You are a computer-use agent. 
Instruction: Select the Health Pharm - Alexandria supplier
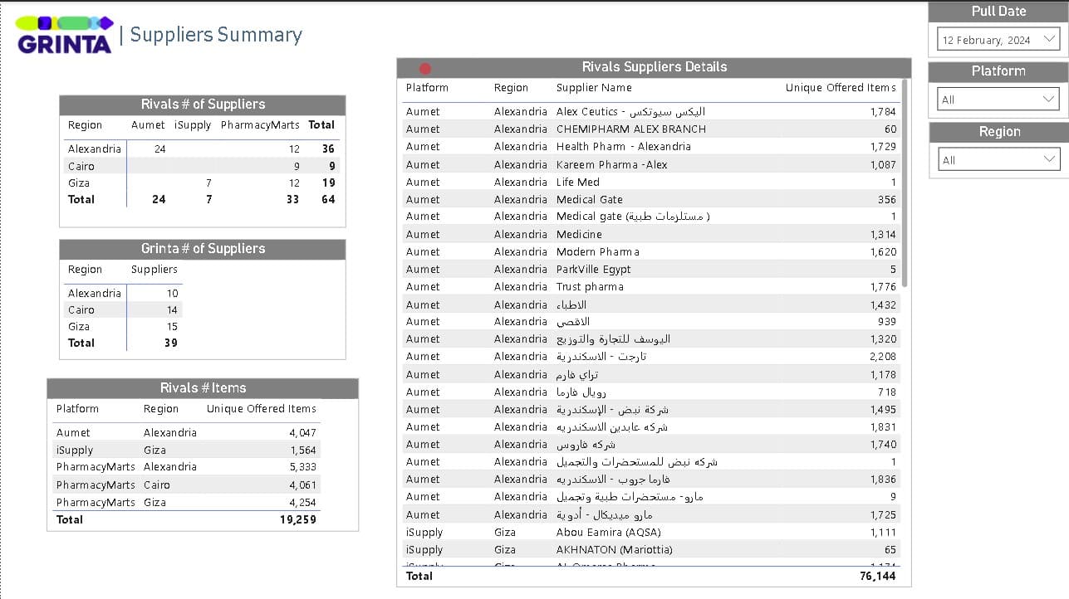624,147
